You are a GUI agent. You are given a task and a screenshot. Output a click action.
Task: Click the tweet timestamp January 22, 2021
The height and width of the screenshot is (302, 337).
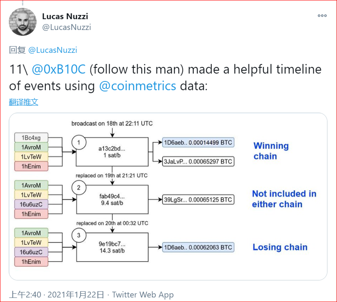click(x=57, y=295)
